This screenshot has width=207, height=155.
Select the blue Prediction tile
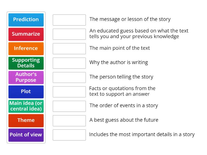(x=26, y=20)
